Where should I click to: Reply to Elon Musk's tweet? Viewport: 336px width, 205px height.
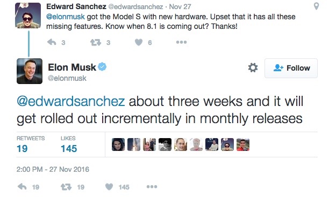(x=22, y=187)
